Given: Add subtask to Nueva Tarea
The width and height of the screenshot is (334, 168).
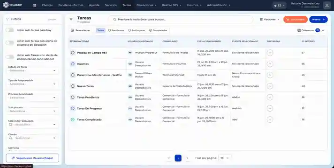Looking at the screenshot, I should pos(270,86).
